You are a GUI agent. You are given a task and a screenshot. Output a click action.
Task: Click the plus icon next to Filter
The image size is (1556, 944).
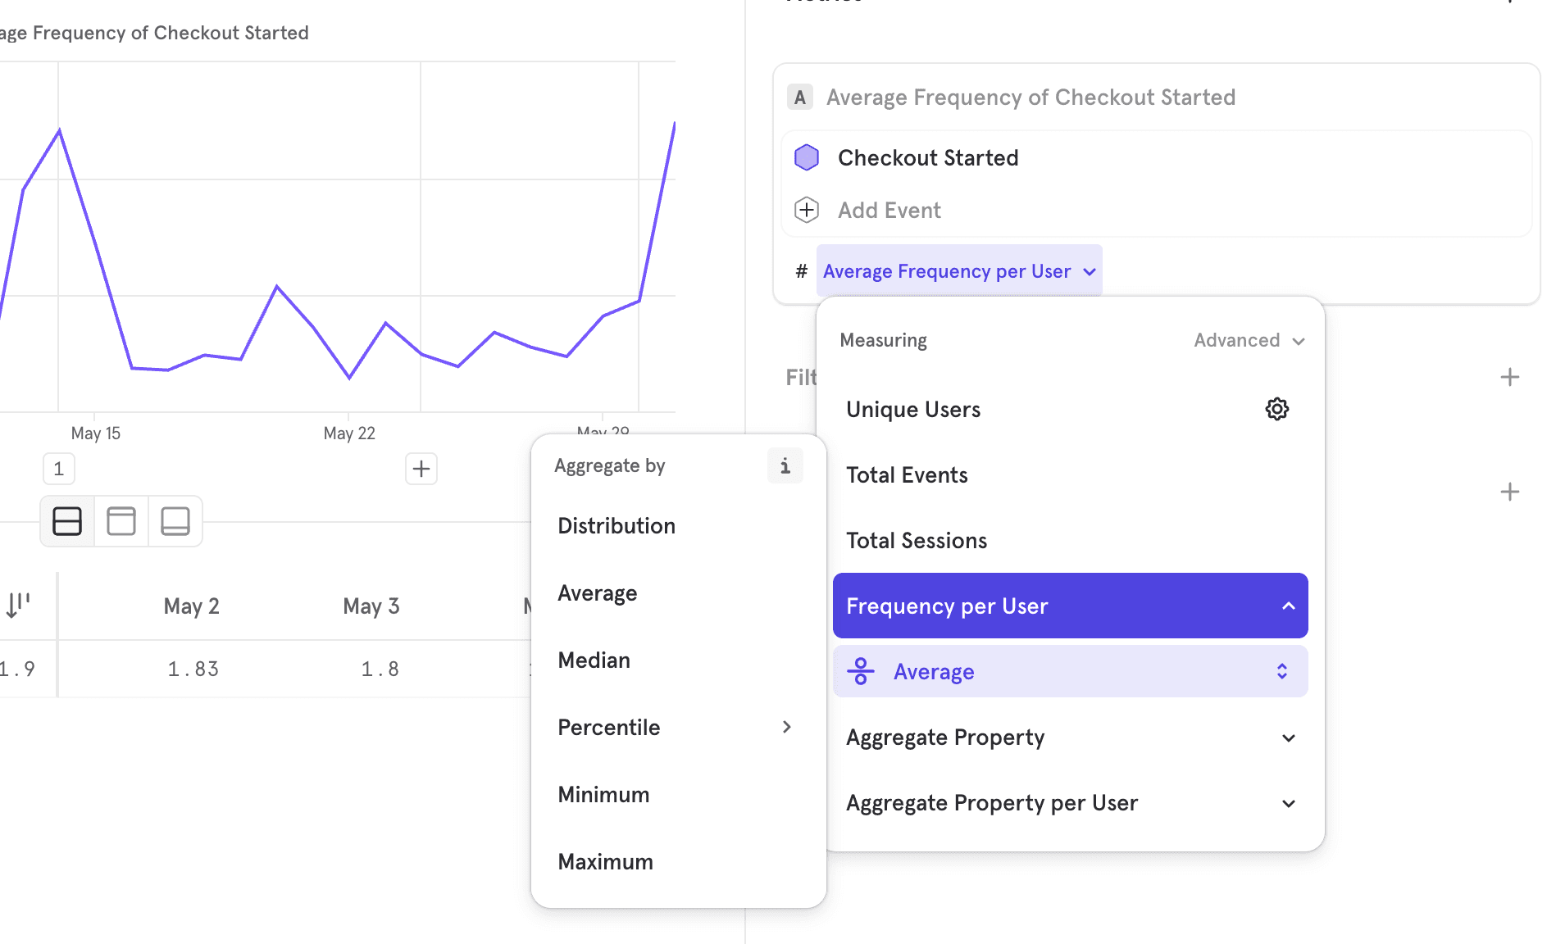pos(1511,376)
